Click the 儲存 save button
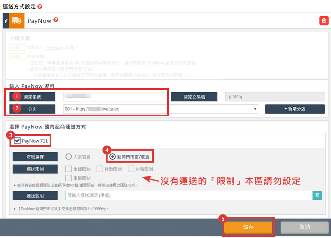331x238 pixels. click(x=248, y=227)
